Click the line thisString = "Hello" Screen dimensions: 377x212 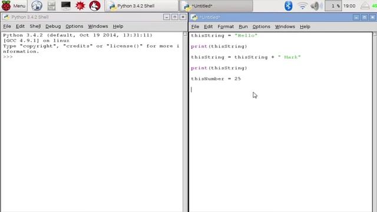[224, 35]
